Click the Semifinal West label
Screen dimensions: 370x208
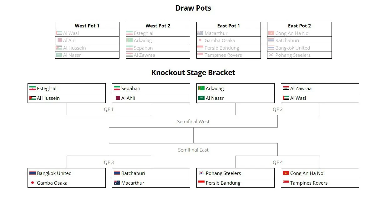193,122
